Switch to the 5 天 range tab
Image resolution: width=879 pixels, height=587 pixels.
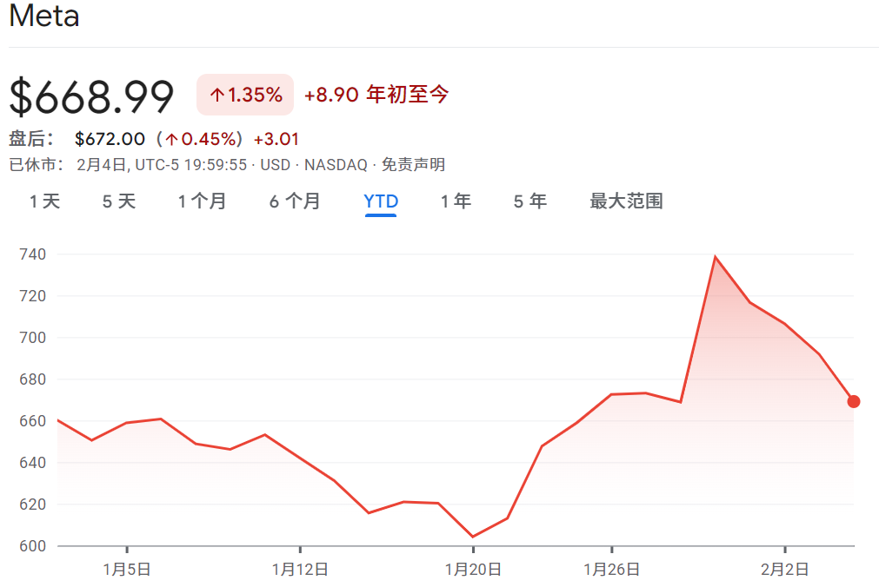coord(119,201)
